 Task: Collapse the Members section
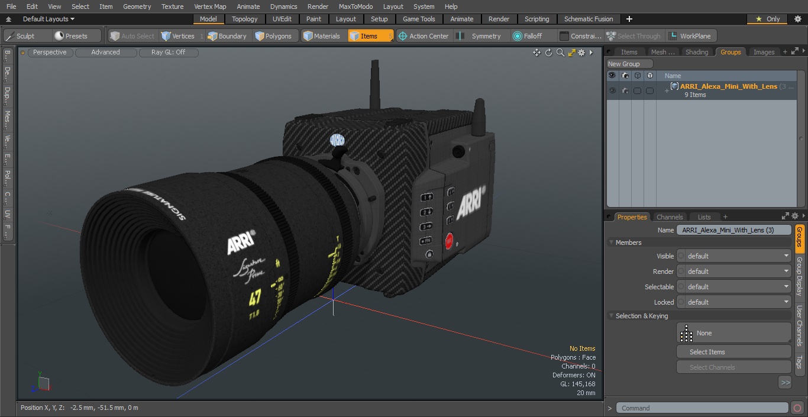(612, 243)
